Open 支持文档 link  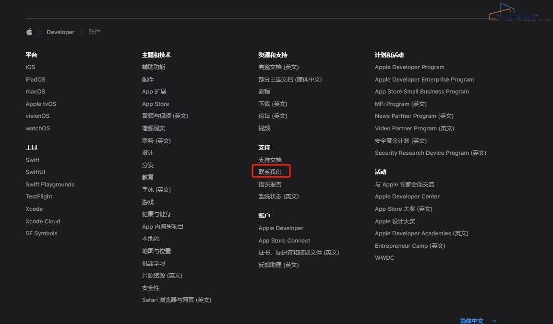(x=270, y=160)
